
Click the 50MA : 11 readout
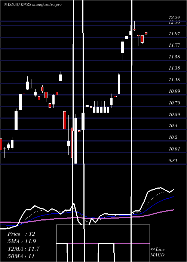(x=21, y=256)
